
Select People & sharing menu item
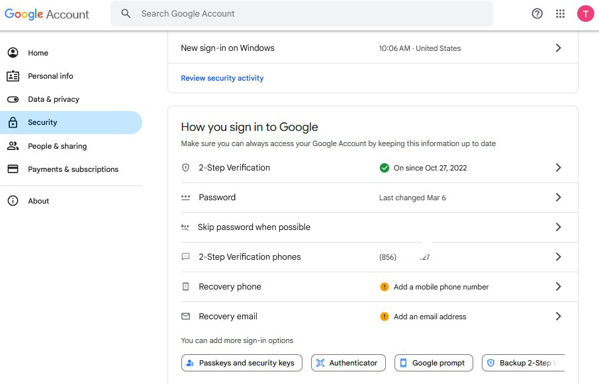[57, 146]
